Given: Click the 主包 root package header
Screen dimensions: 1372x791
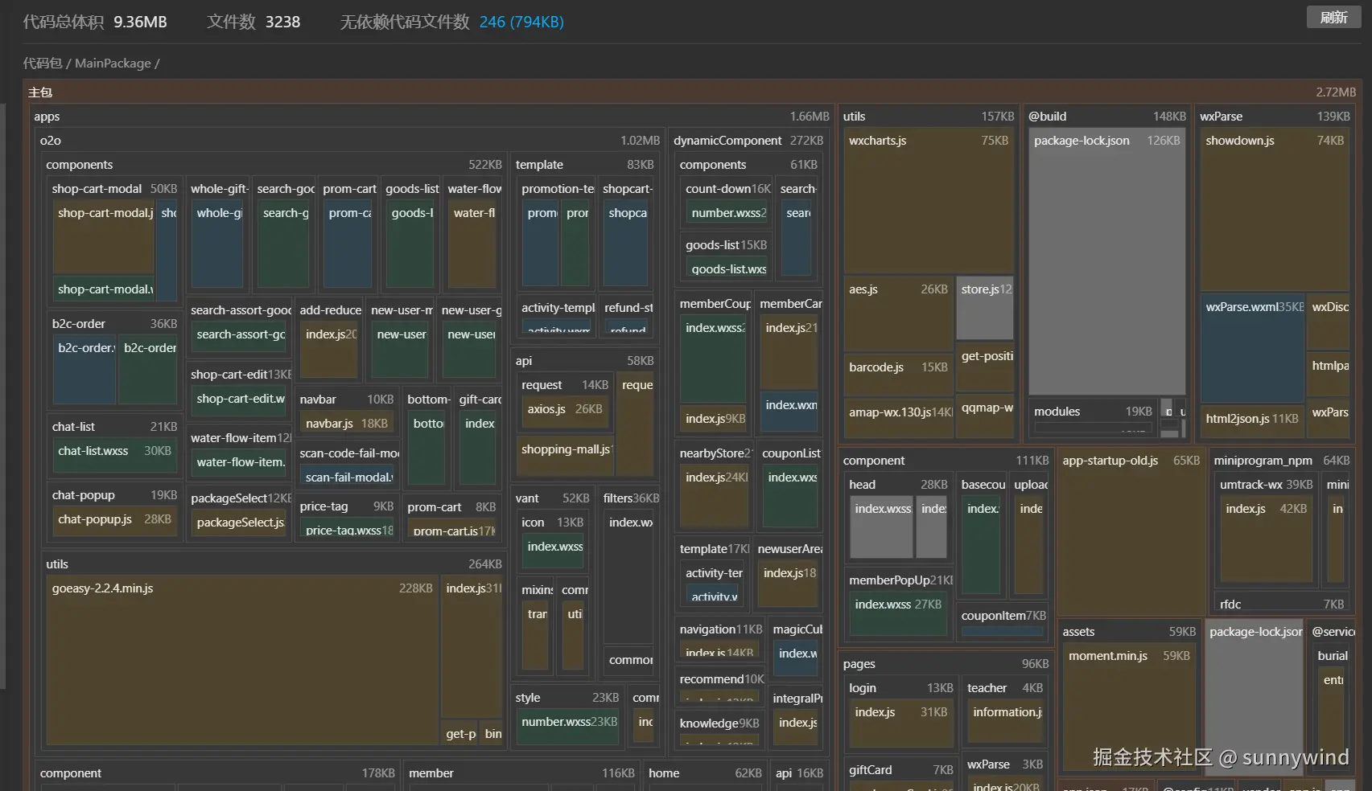Looking at the screenshot, I should [40, 92].
